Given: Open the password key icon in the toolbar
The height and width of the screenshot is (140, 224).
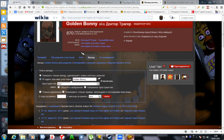Looking at the screenshot, I should (198, 7).
